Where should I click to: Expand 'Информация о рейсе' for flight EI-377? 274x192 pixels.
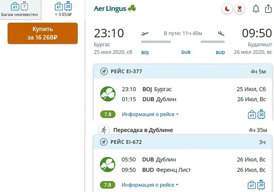pos(150,114)
